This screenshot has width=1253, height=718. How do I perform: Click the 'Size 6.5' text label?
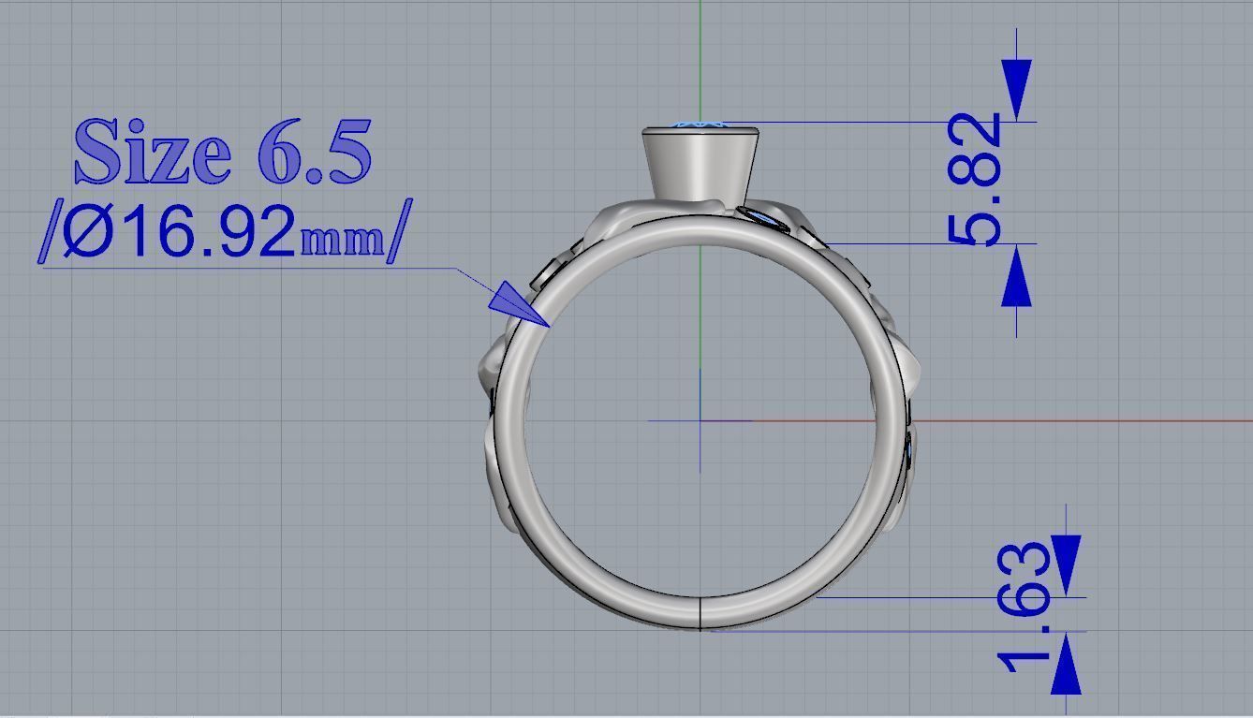(x=222, y=150)
